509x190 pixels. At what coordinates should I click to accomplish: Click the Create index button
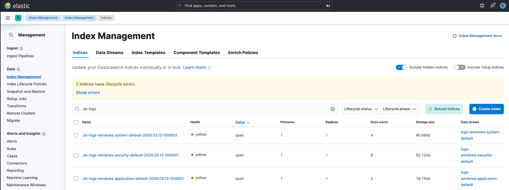(486, 109)
